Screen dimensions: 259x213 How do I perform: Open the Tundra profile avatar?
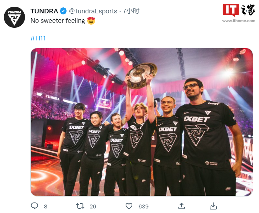coord(14,17)
